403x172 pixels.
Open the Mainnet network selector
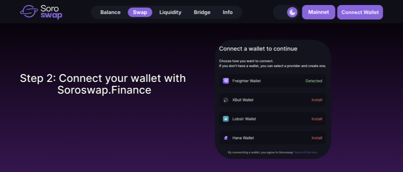point(318,12)
